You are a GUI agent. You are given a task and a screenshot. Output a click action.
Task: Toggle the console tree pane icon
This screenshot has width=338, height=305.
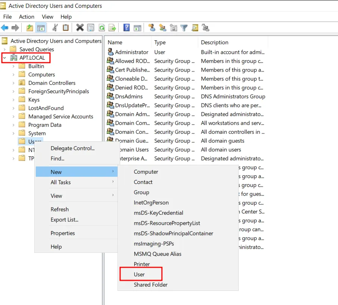(41, 28)
